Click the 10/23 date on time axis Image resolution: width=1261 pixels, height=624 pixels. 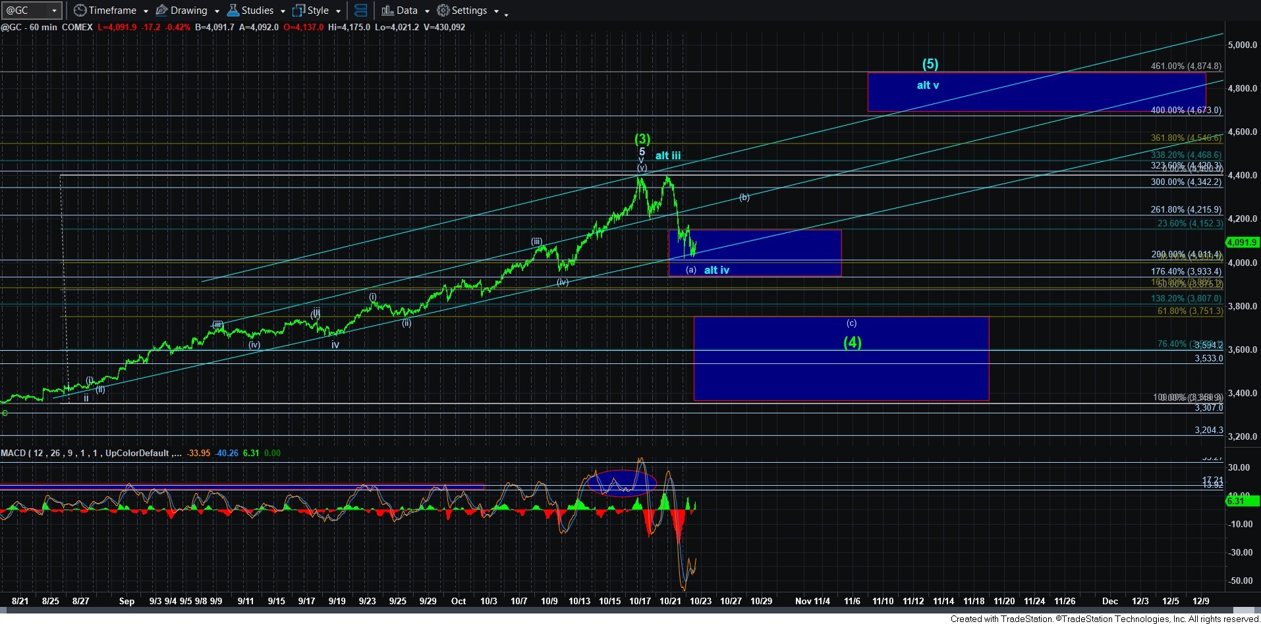click(x=700, y=601)
